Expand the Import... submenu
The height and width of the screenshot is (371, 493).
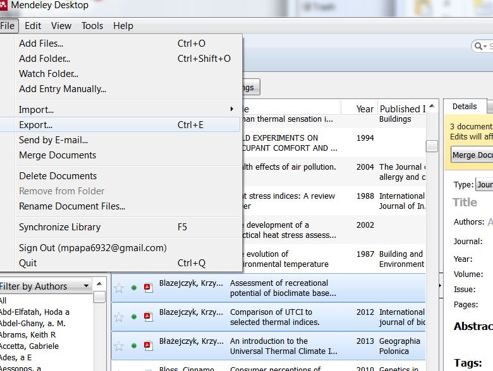[x=121, y=110]
